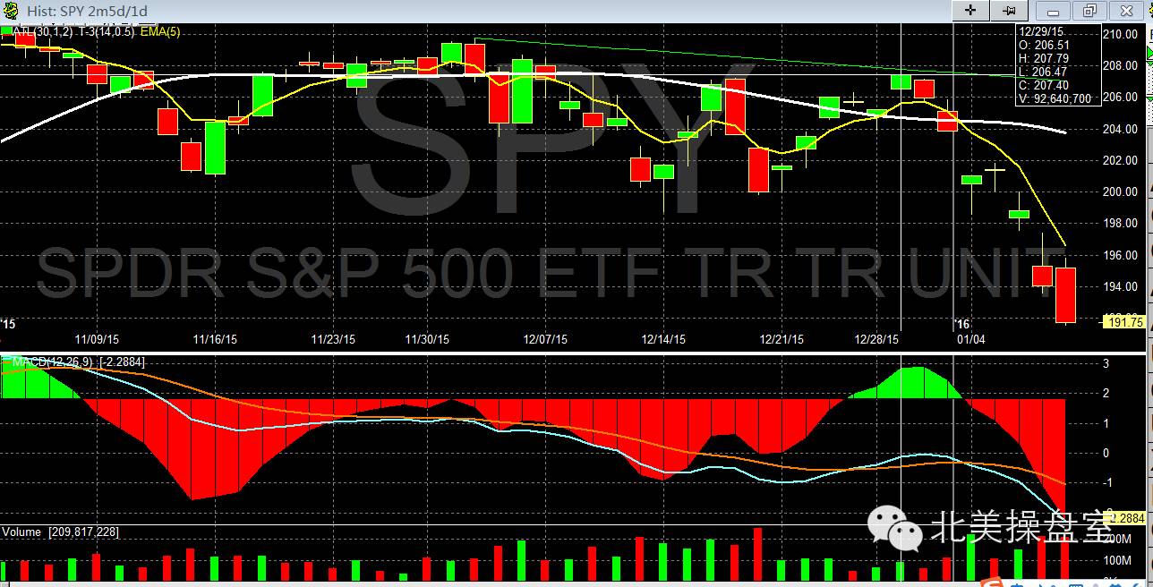Viewport: 1153px width, 587px height.
Task: Click the 'Hist: SPY 2m5d/1d' title text
Action: [87, 12]
